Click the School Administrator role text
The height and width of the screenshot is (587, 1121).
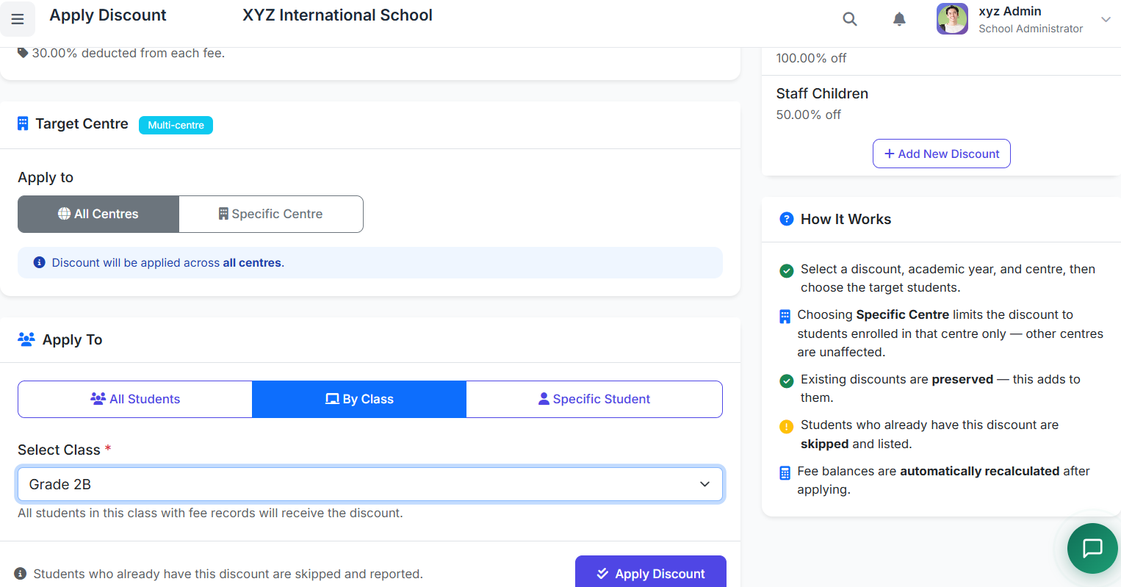pos(1031,29)
